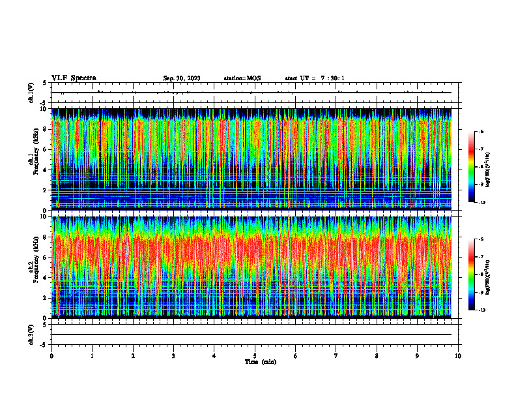516x399 pixels.
Task: Click the ch.2 "Frequency (kHz)" axis label
Action: click(36, 259)
